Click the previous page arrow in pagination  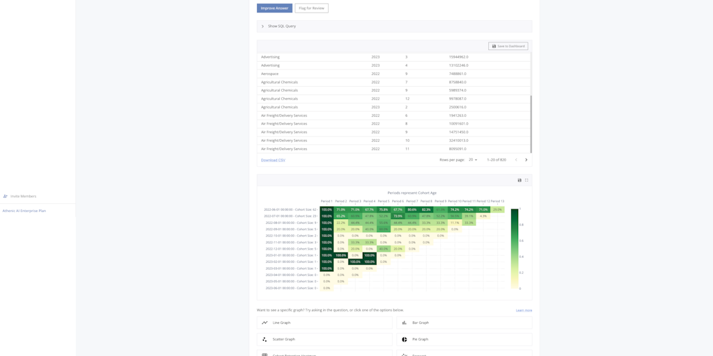(516, 160)
